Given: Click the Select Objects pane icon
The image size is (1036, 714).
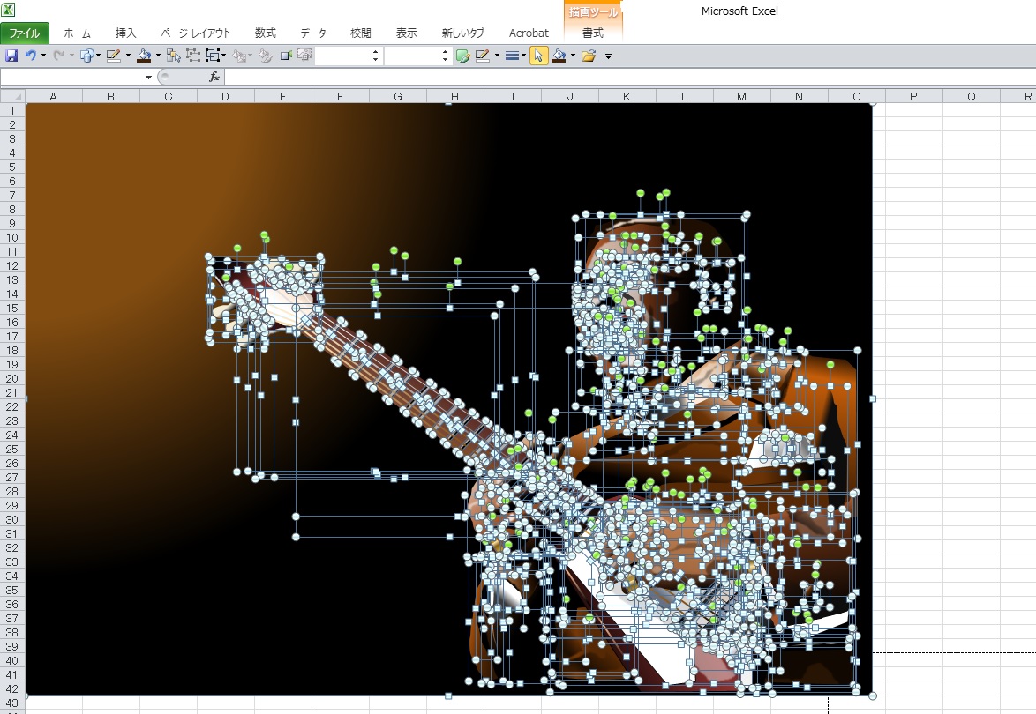Looking at the screenshot, I should 173,56.
